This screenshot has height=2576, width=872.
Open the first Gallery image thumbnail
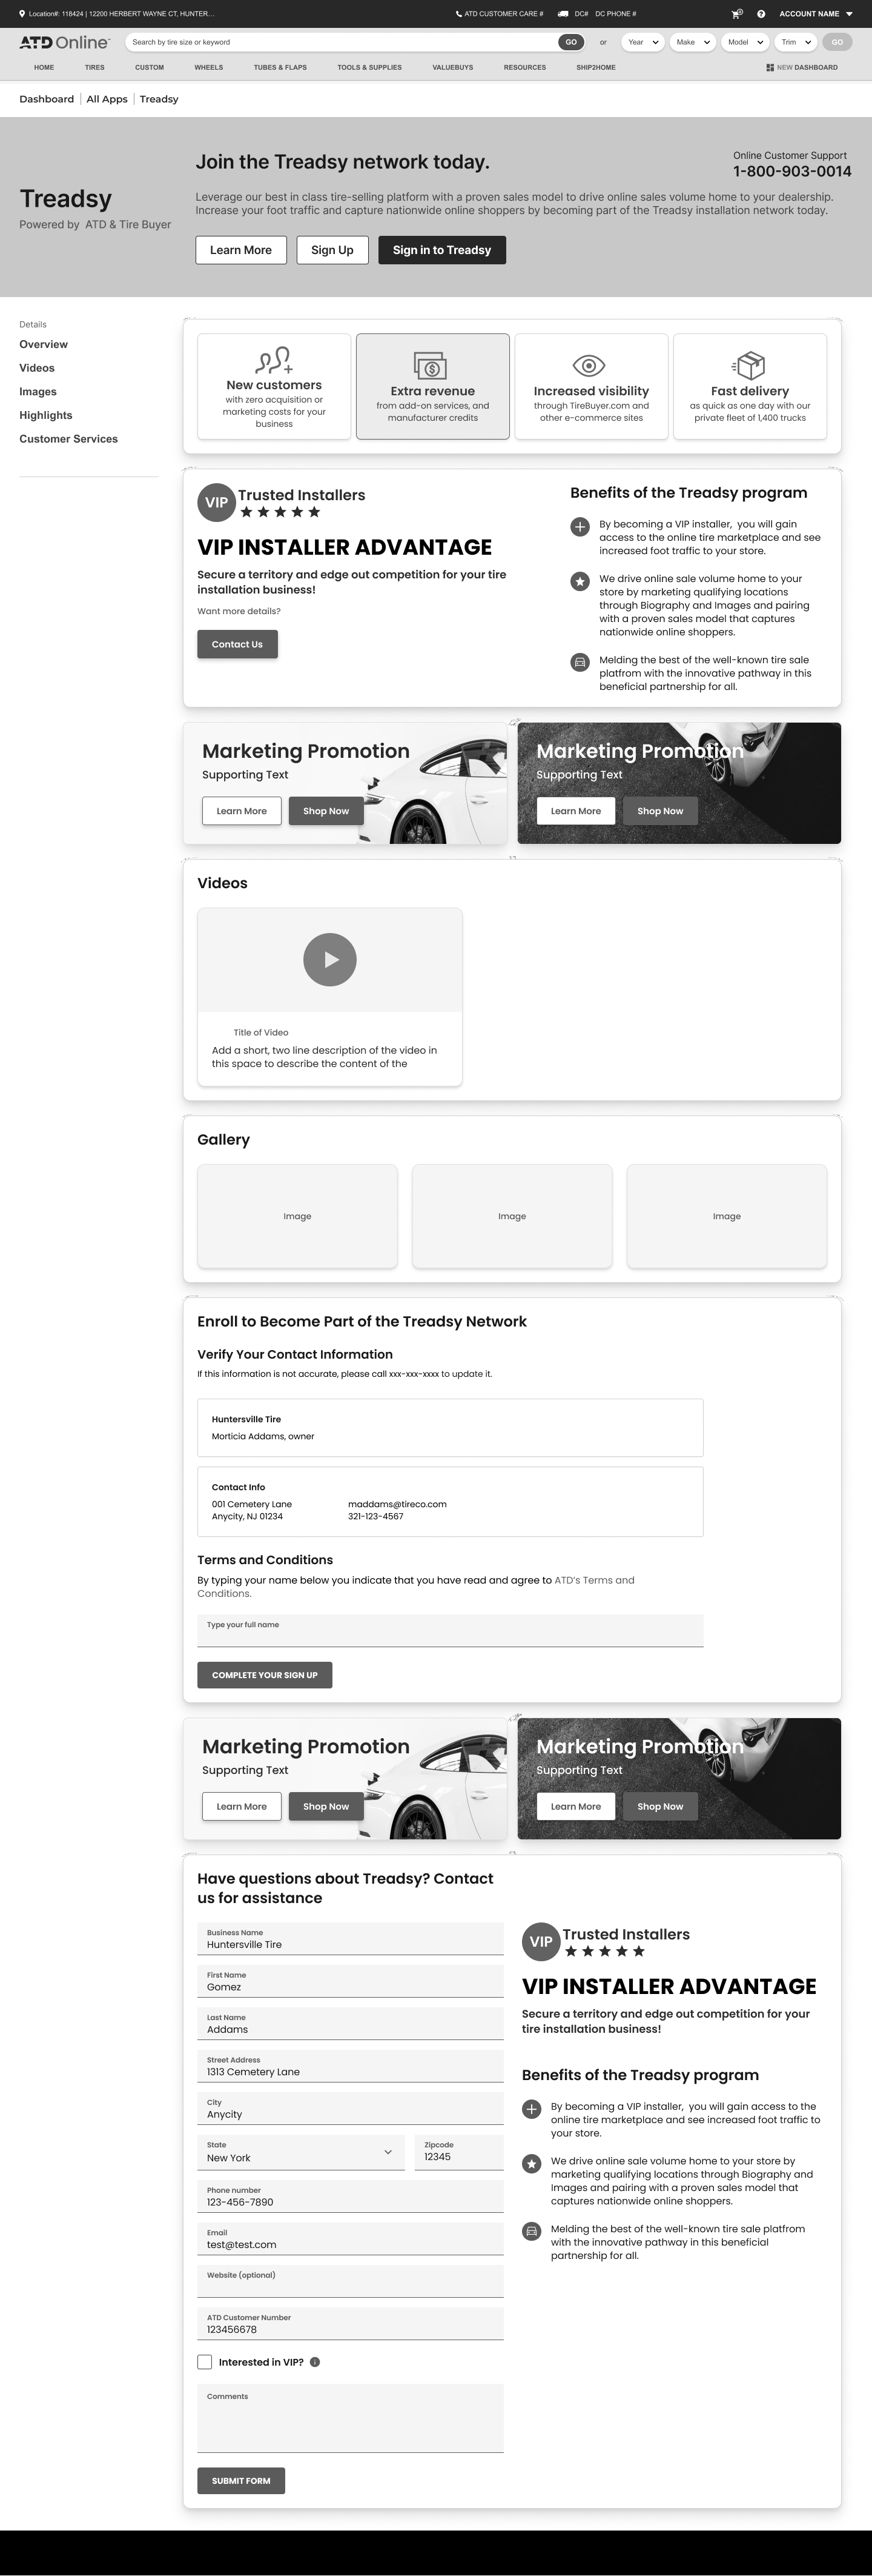(x=298, y=1216)
